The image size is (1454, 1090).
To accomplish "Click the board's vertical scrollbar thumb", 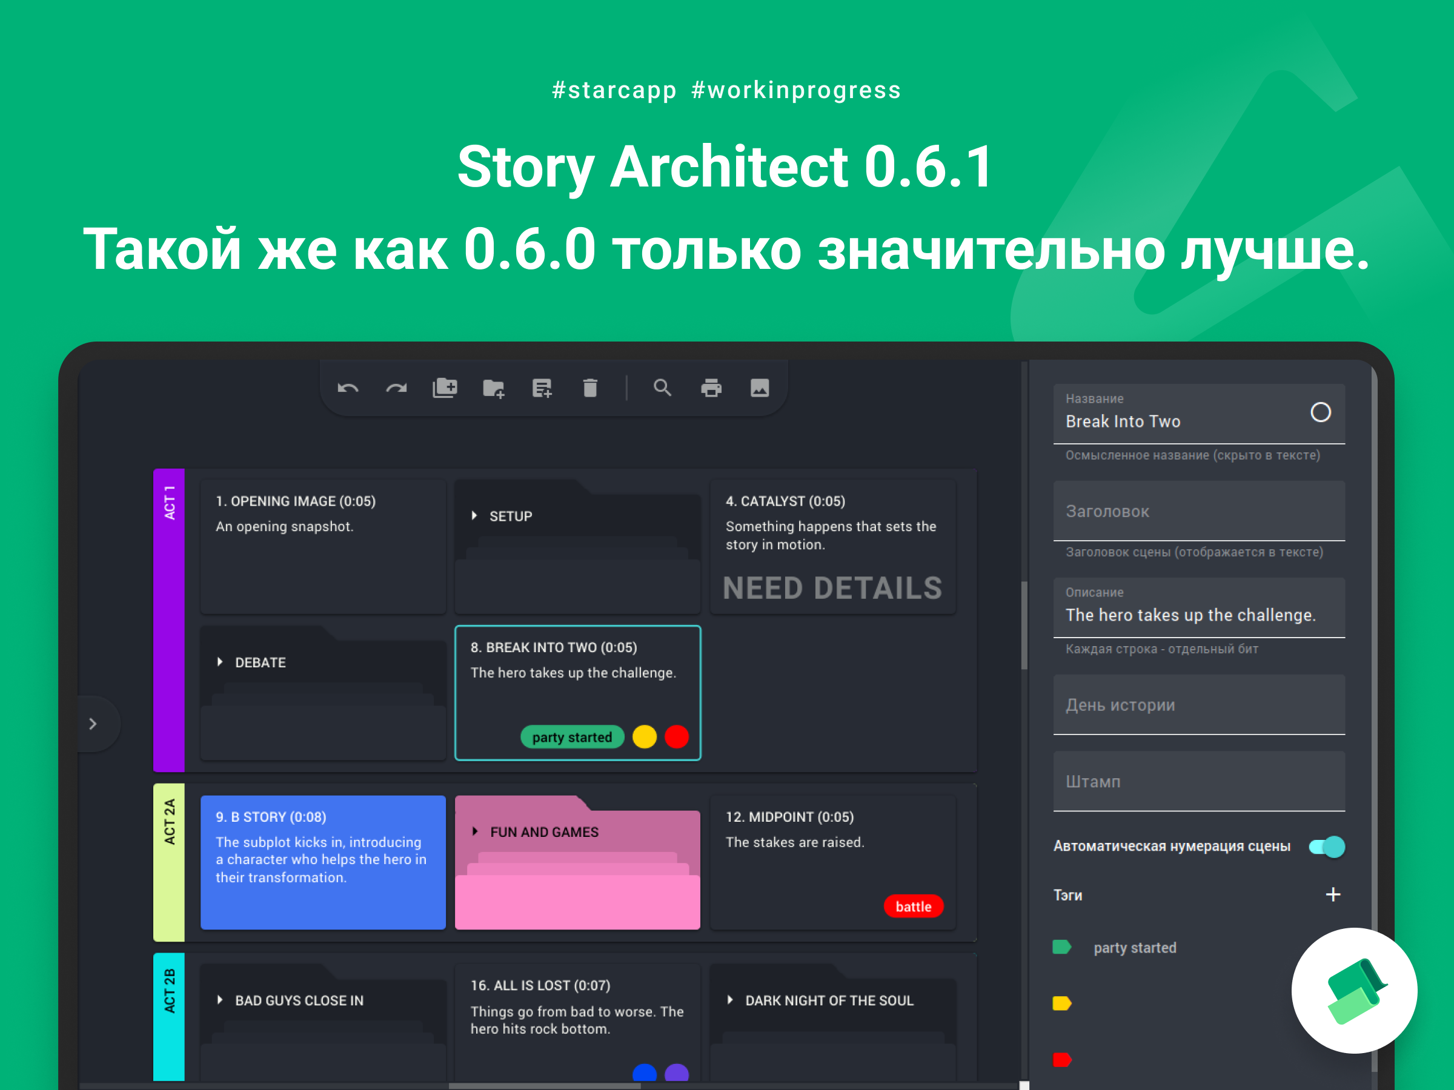I will pyautogui.click(x=1024, y=626).
